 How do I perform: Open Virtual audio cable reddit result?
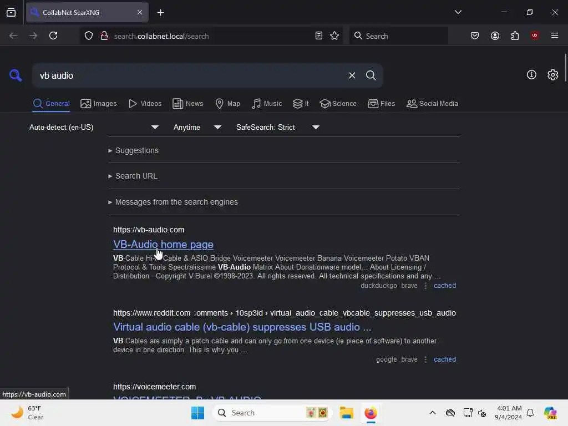242,327
